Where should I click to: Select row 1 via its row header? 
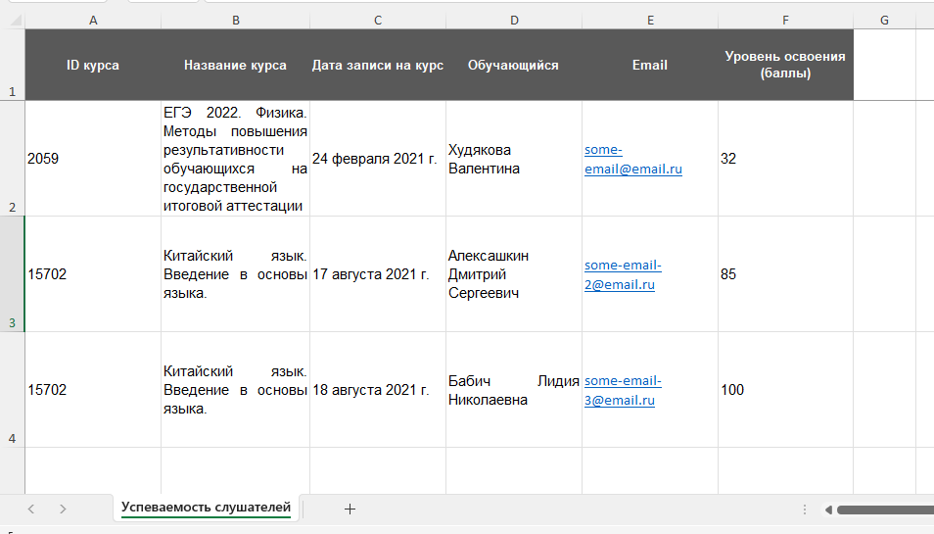12,65
